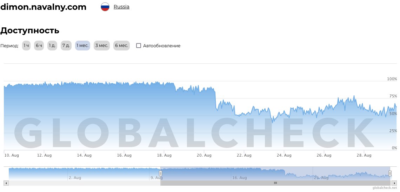The height and width of the screenshot is (192, 400).
Task: Click the globalcheck.net credit link
Action: click(385, 188)
